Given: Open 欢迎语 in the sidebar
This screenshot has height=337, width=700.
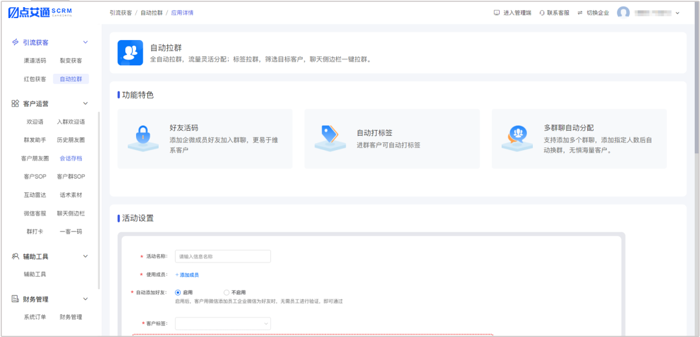Looking at the screenshot, I should (x=35, y=122).
